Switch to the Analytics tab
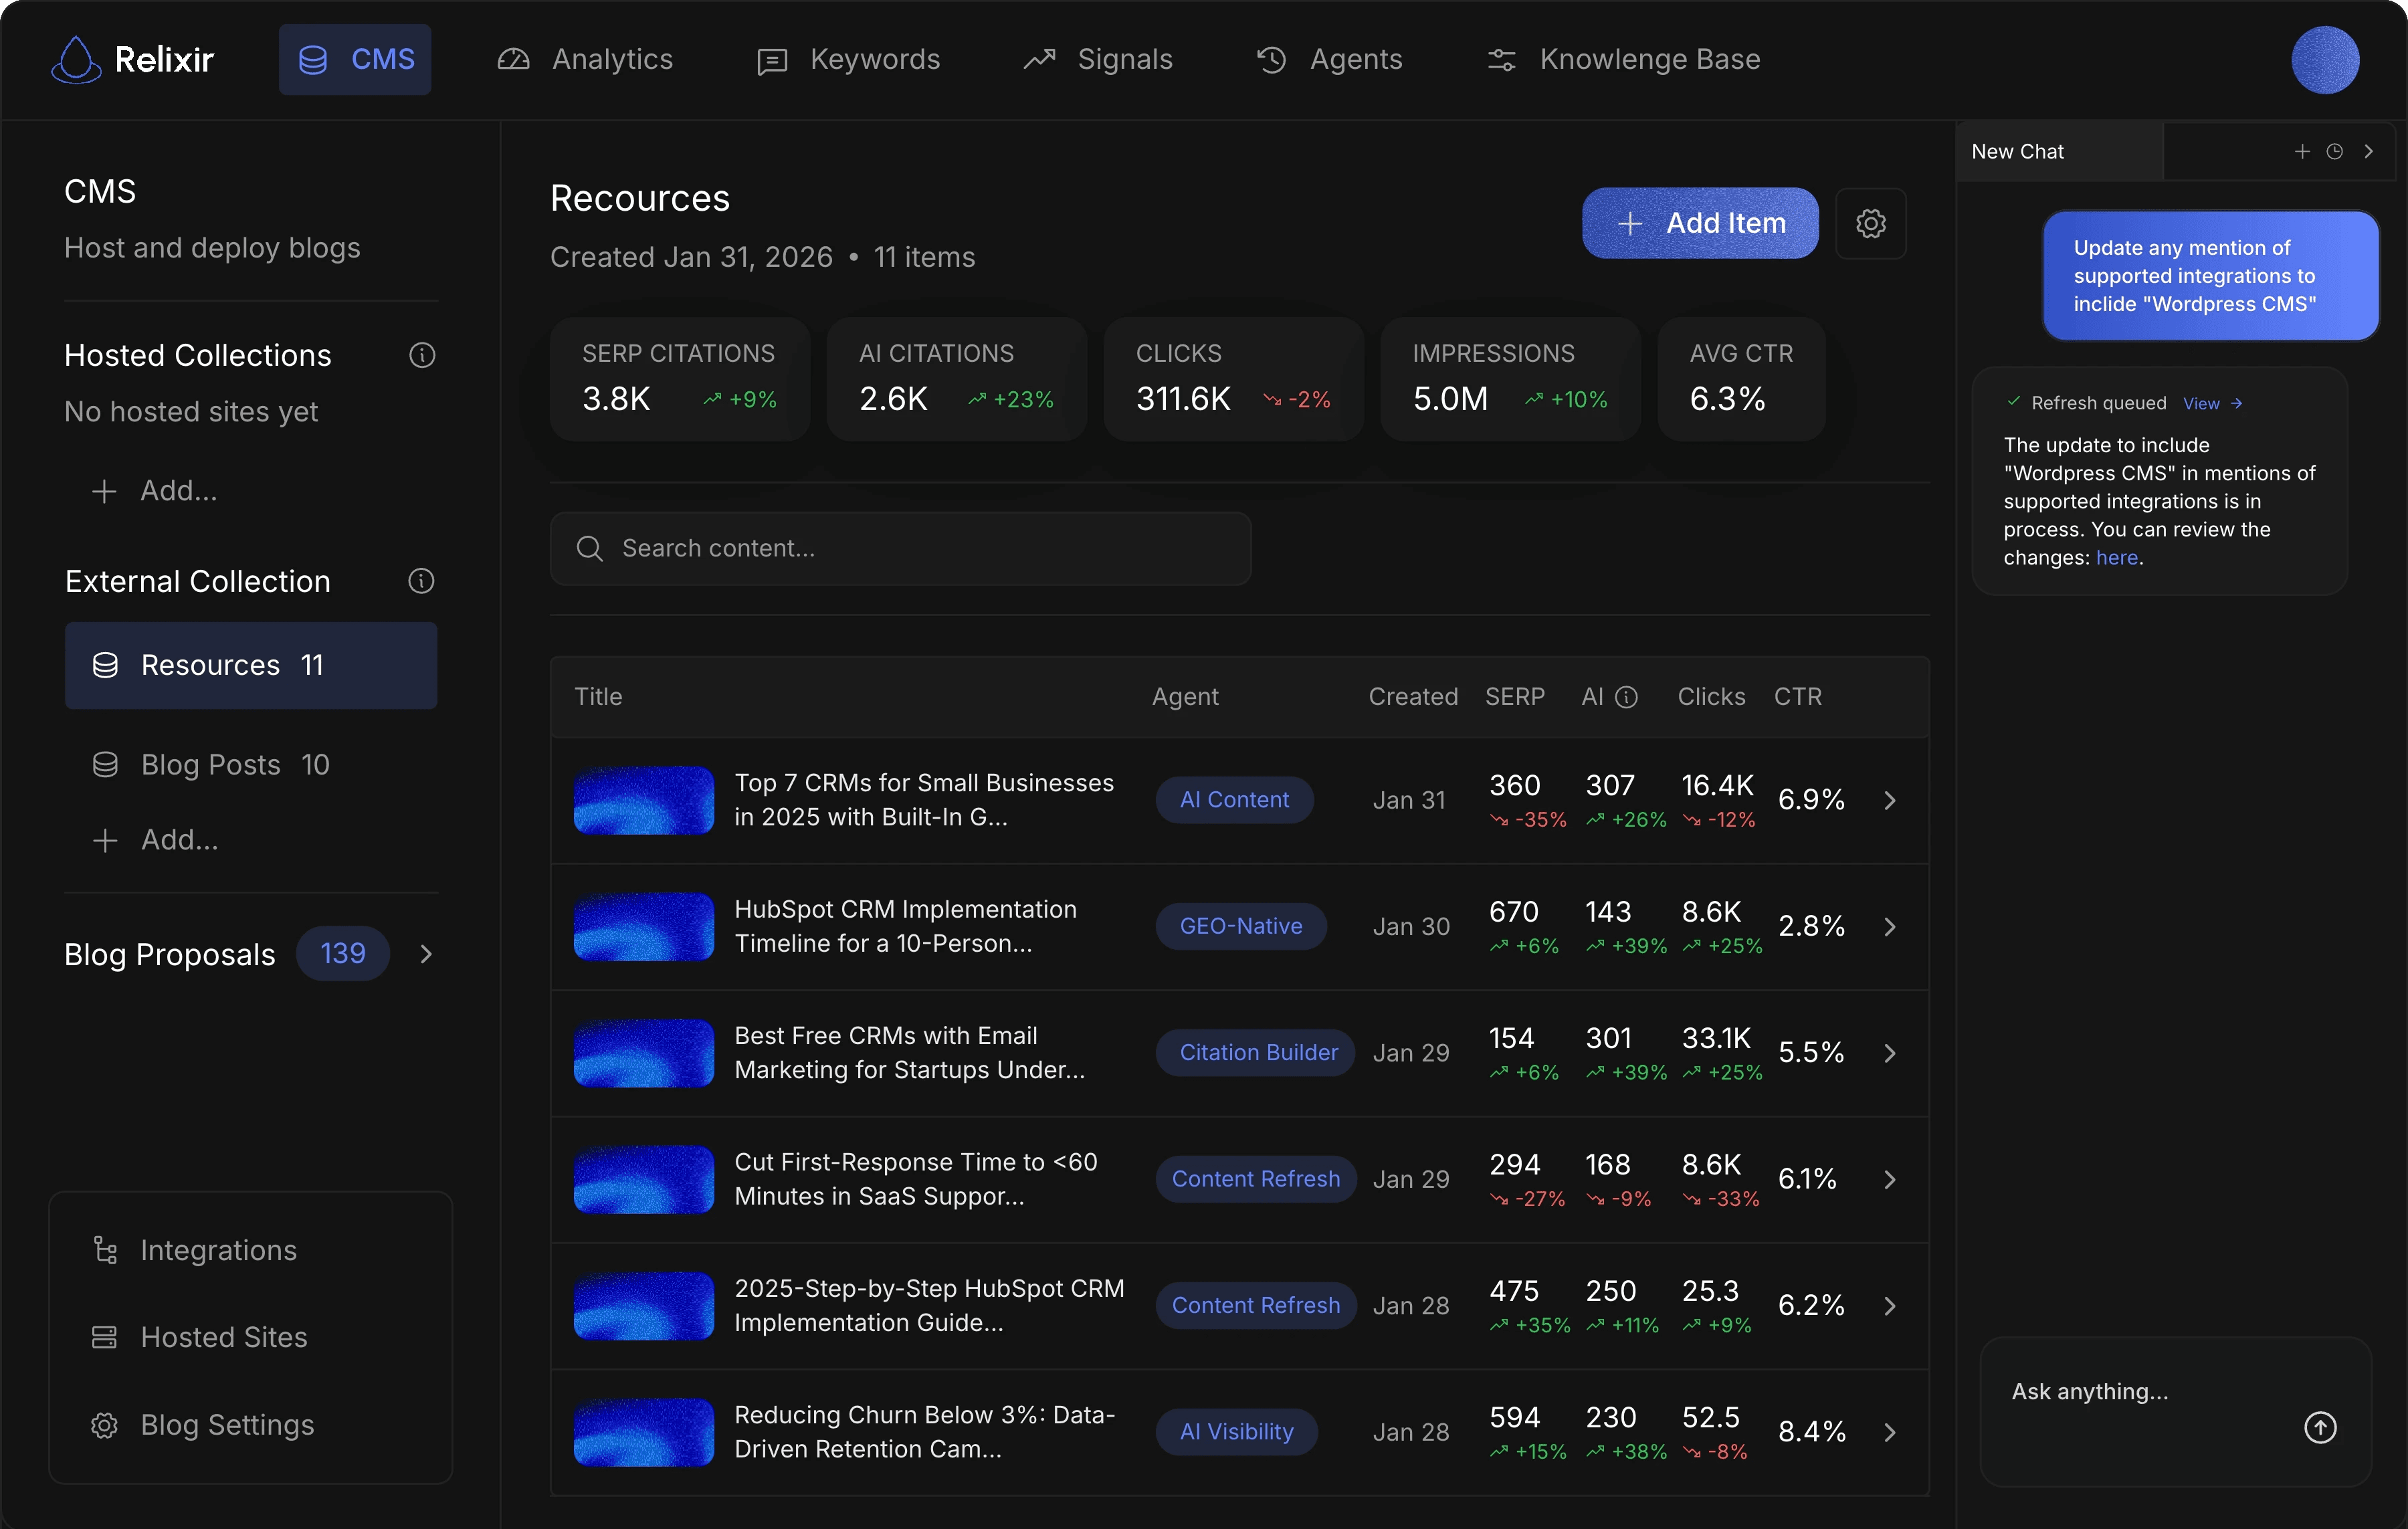This screenshot has height=1529, width=2408. point(585,59)
